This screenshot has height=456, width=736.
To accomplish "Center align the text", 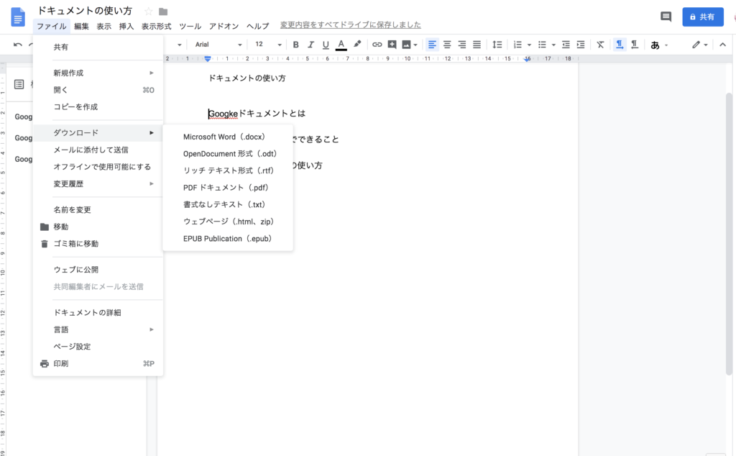I will pos(447,45).
